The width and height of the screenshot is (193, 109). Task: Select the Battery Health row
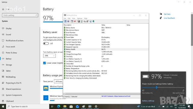(x=106, y=49)
